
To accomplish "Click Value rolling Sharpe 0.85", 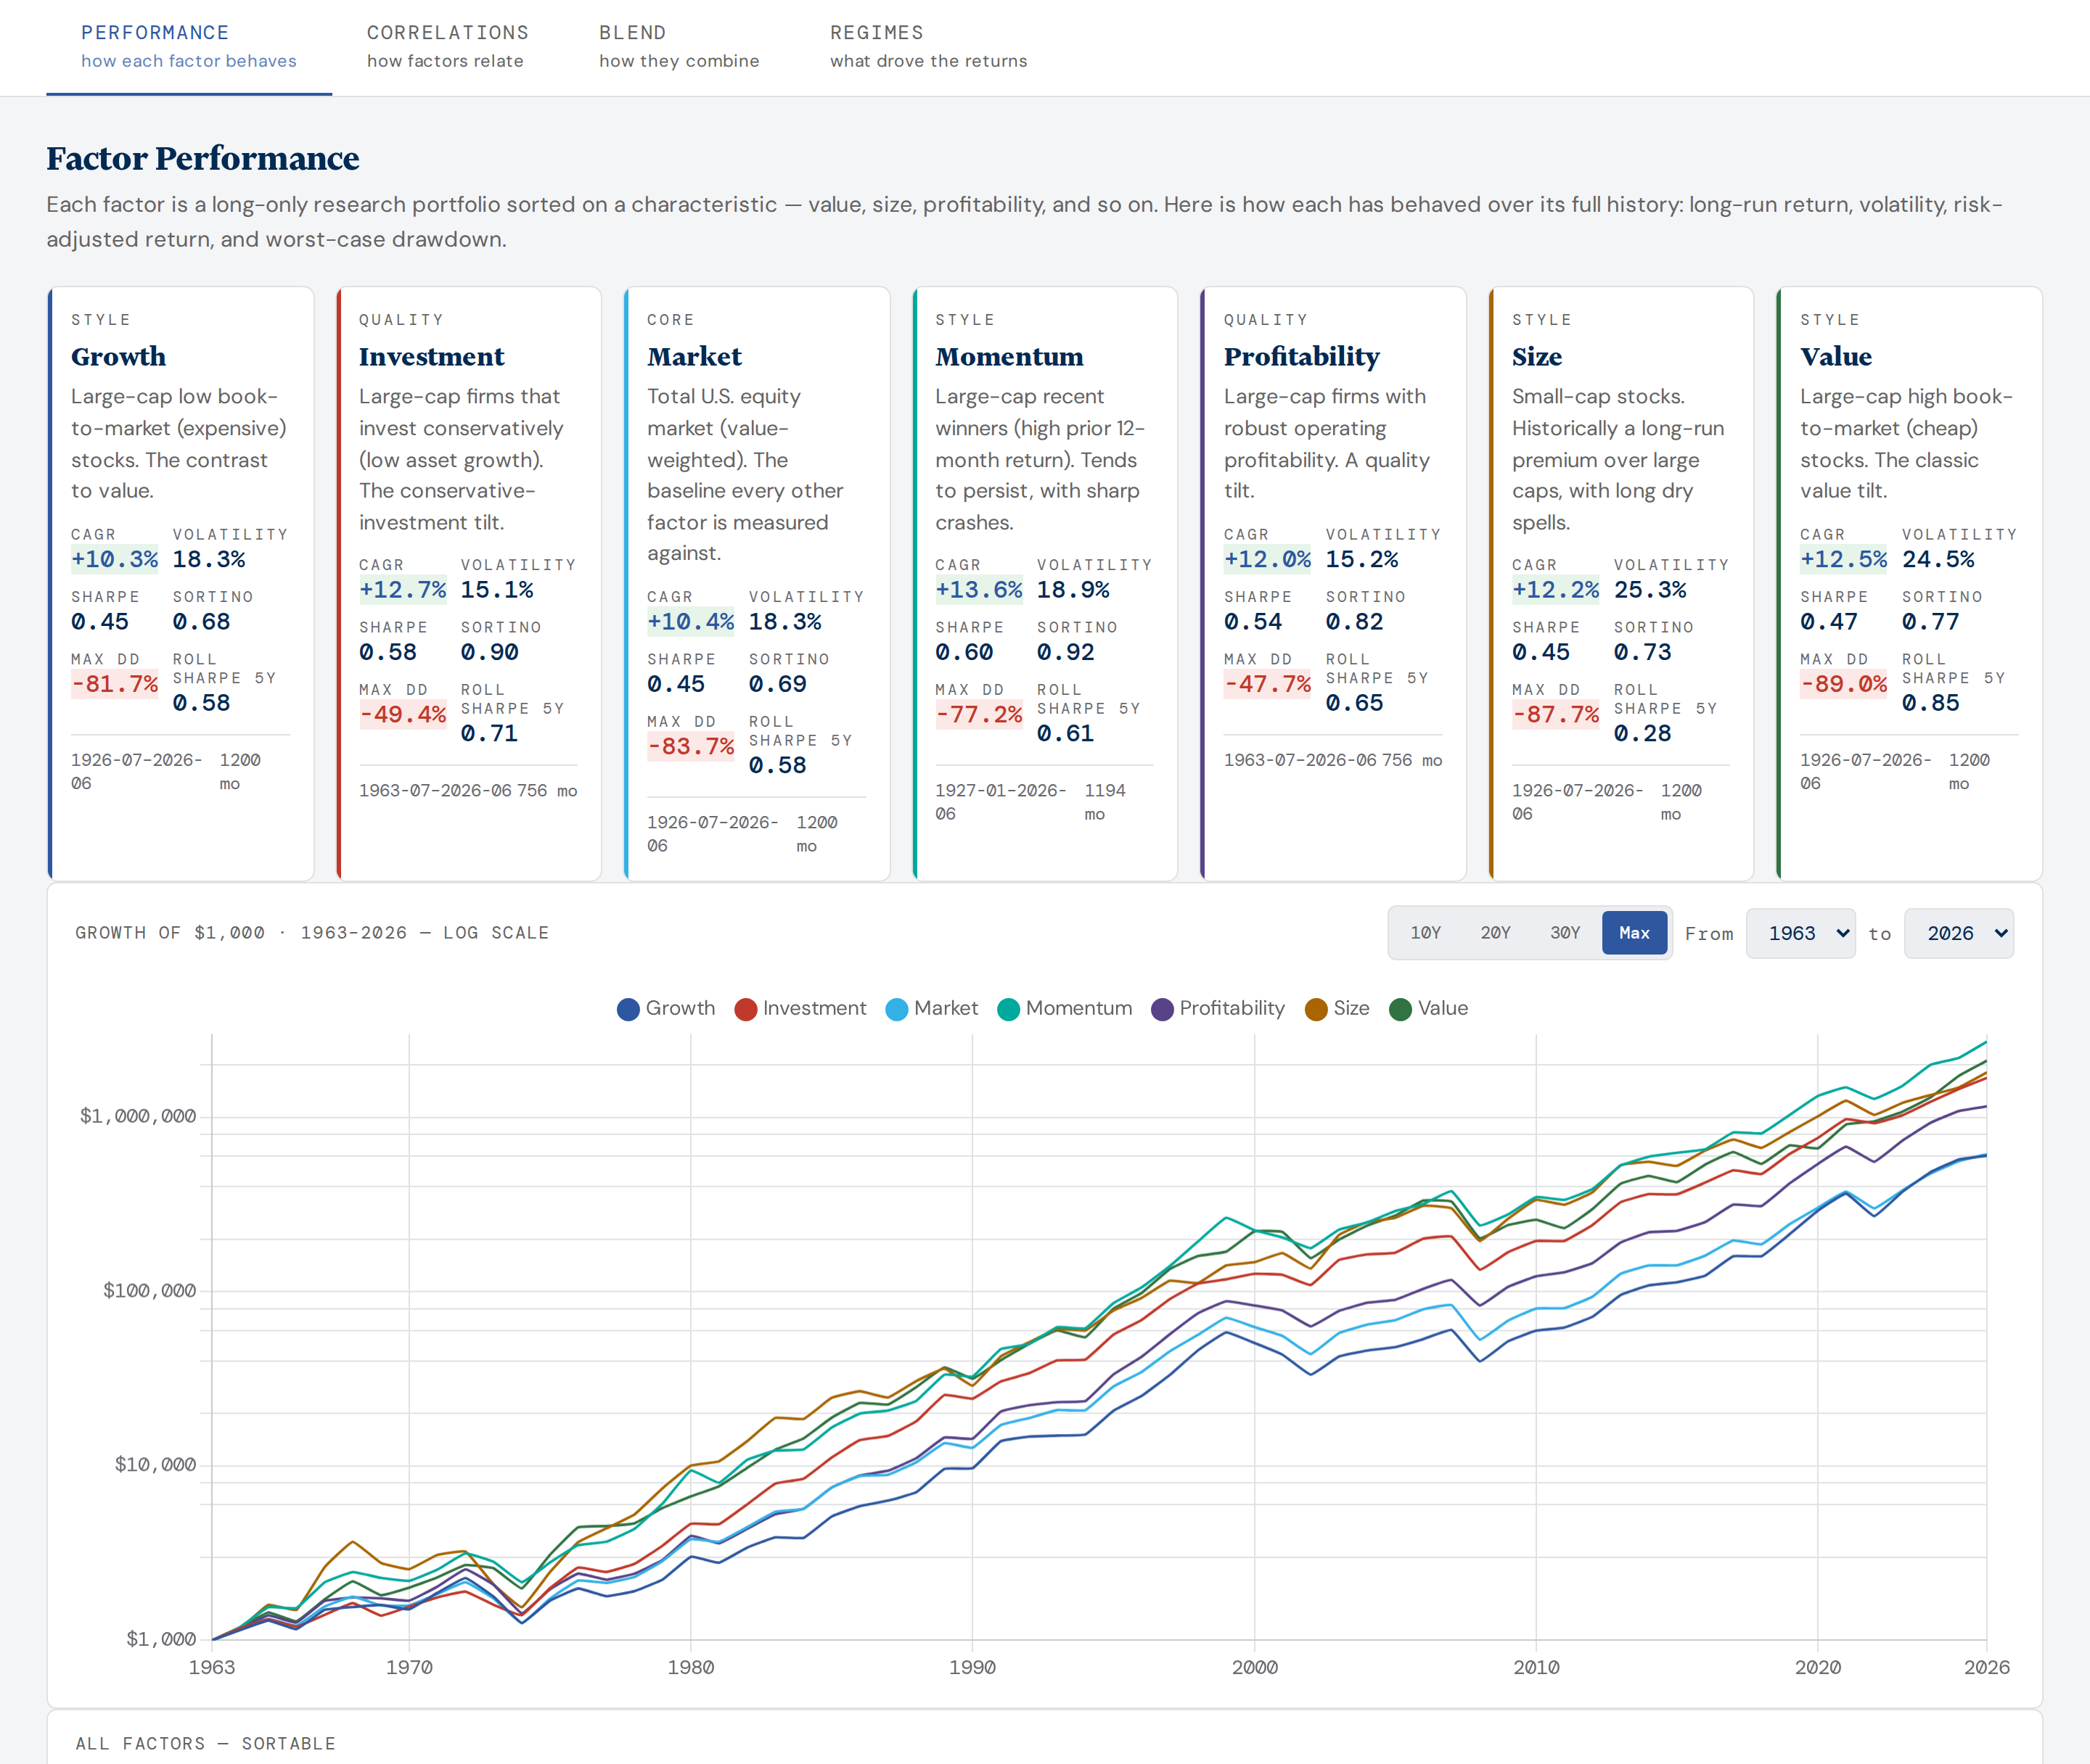I will click(1931, 704).
